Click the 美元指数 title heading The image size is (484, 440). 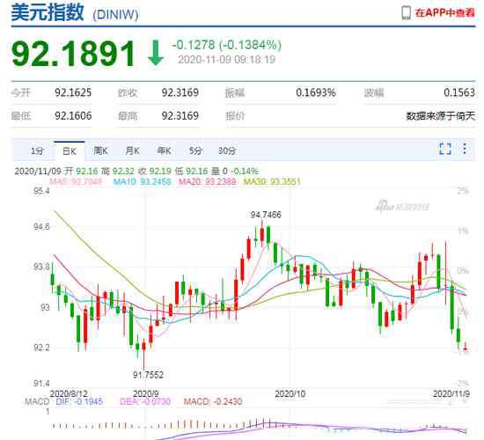click(48, 12)
